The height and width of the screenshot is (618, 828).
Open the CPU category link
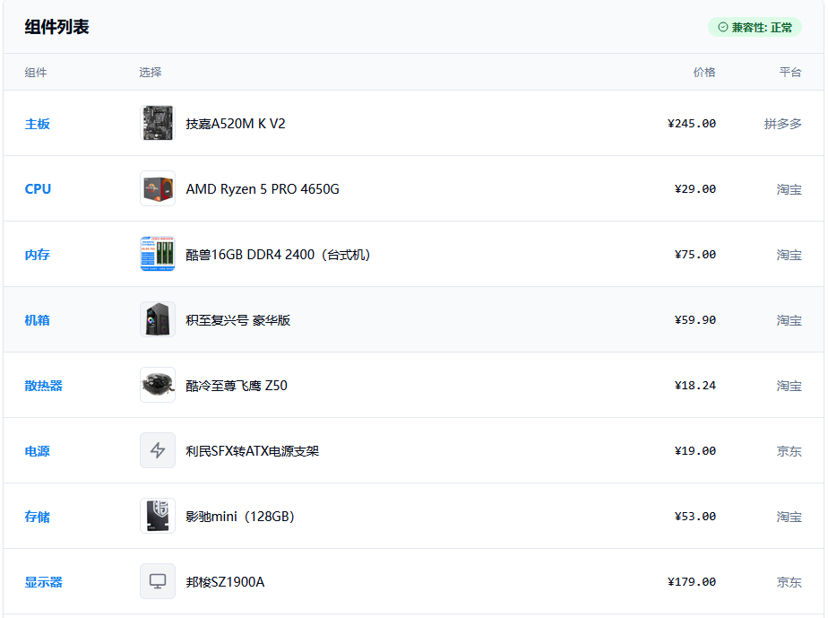pos(38,189)
